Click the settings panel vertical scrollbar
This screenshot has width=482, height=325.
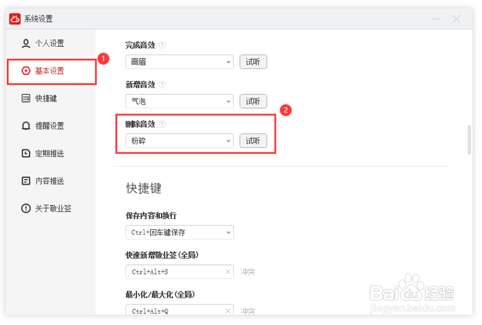click(469, 139)
